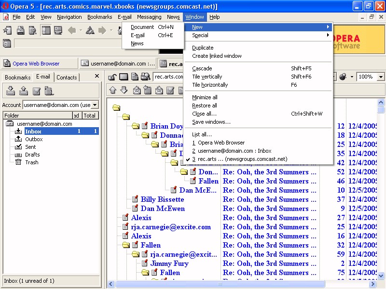Open the 100% zoom dropdown
Screen dimensions: 386x289
pyautogui.click(x=381, y=77)
